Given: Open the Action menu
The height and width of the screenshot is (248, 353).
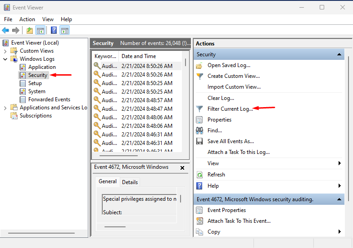Looking at the screenshot, I should click(27, 19).
